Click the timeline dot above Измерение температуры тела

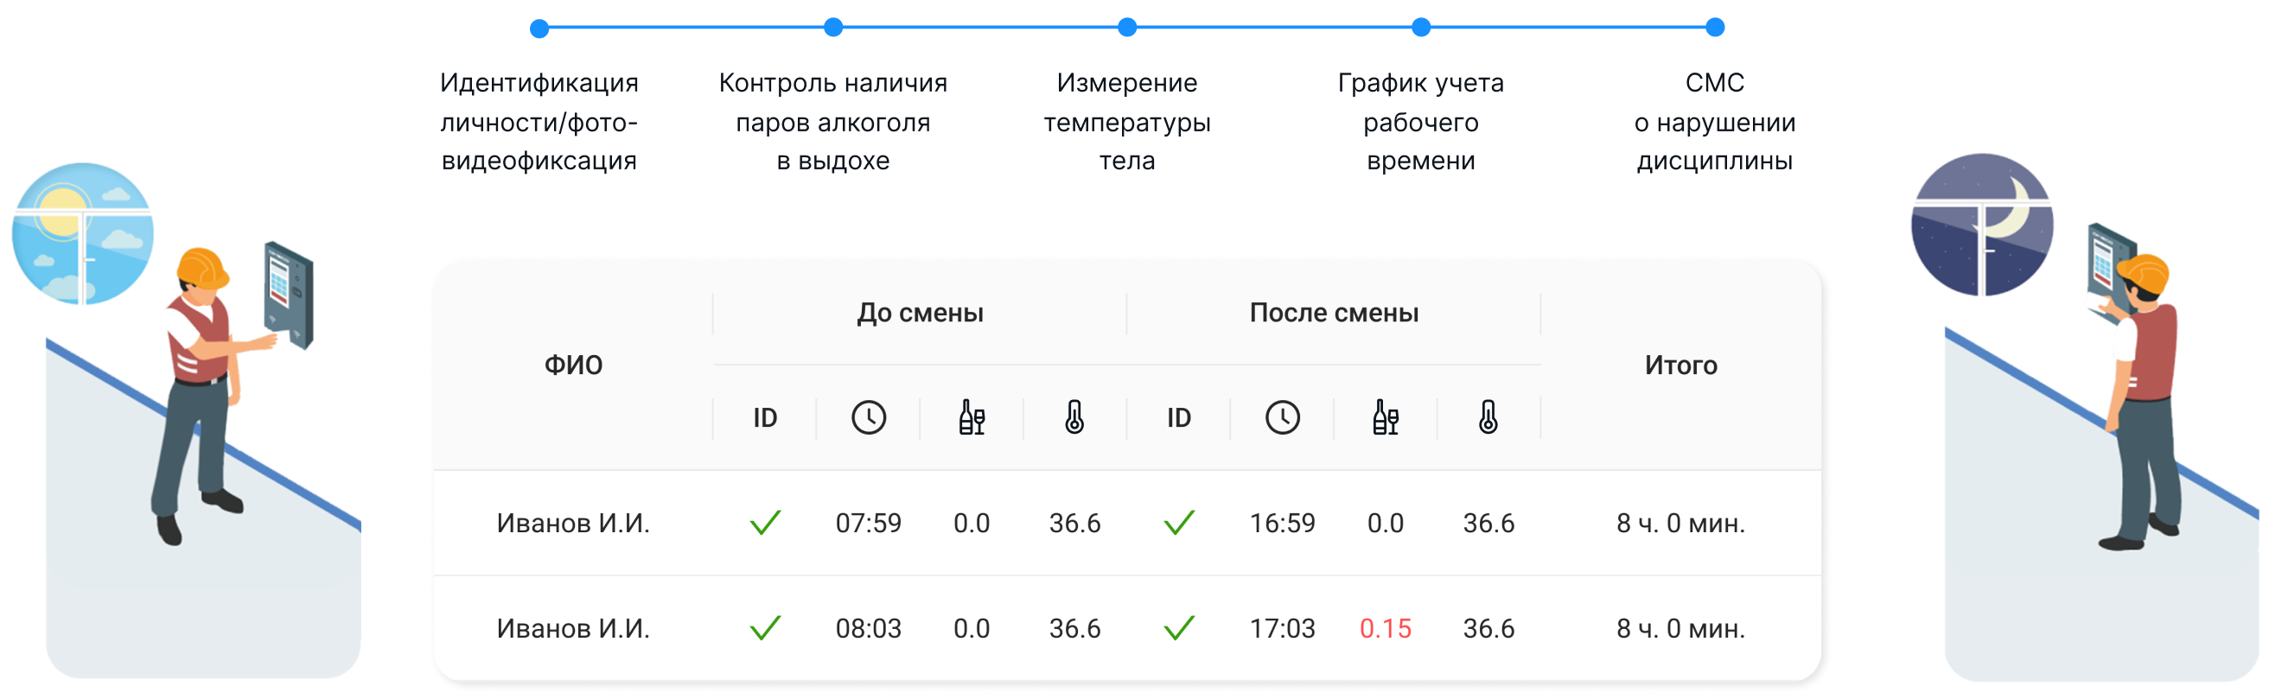(1127, 28)
